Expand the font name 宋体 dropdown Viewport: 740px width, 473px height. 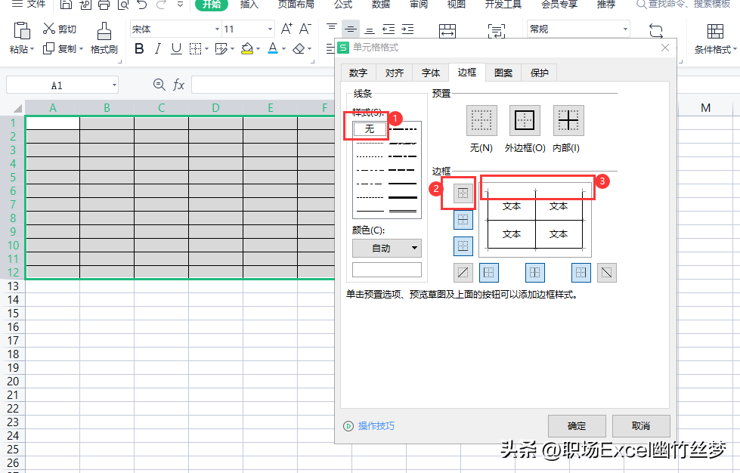pyautogui.click(x=217, y=29)
